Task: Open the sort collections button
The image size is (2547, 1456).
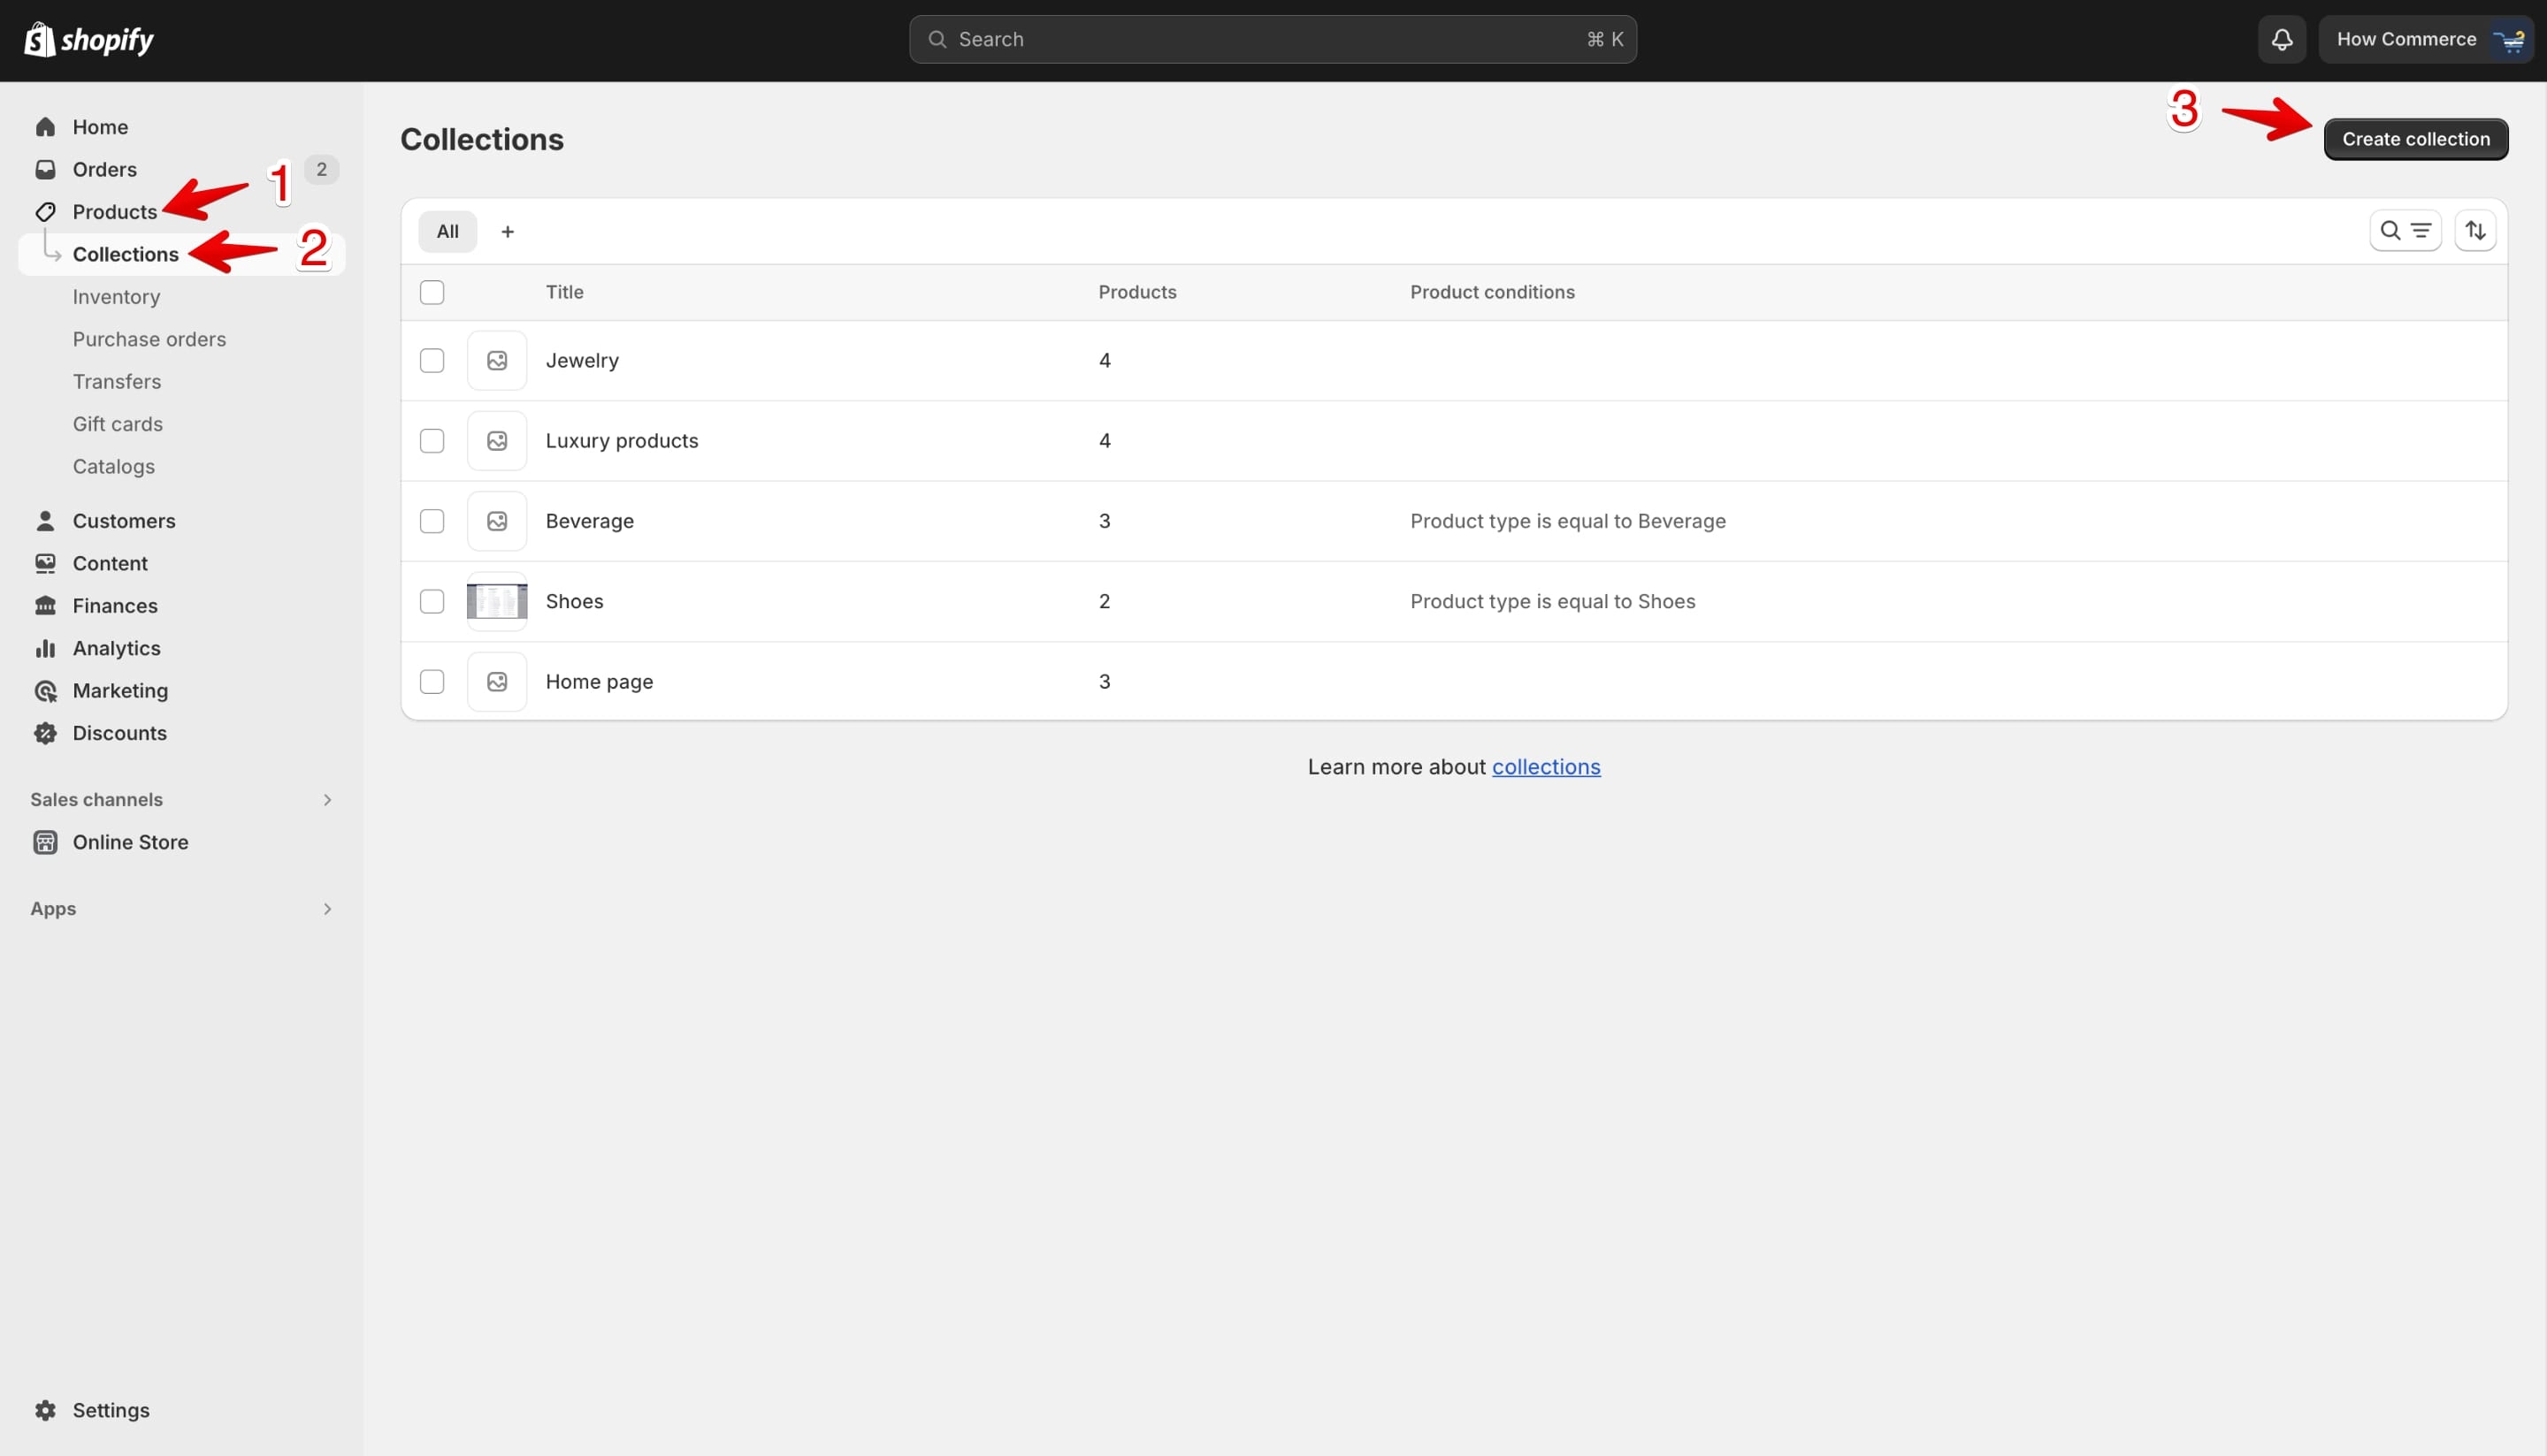Action: pos(2475,231)
